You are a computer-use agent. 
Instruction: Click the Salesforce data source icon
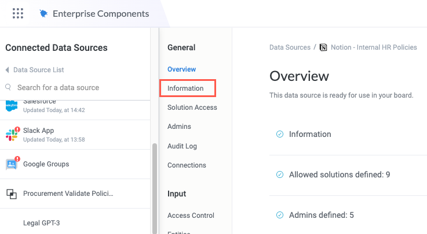click(12, 105)
